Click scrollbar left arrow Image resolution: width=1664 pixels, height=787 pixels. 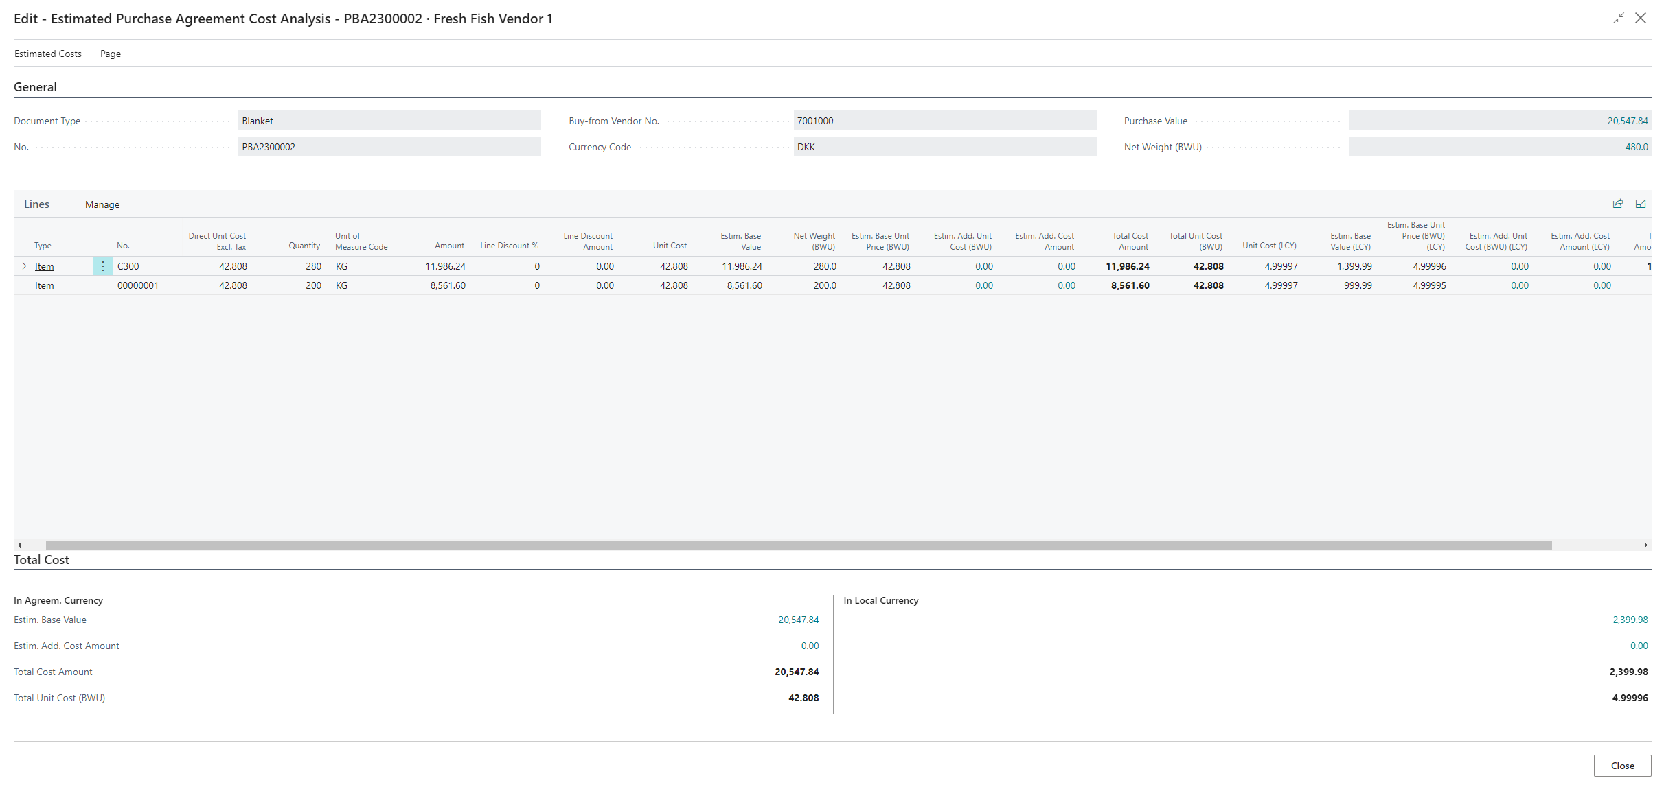[19, 545]
